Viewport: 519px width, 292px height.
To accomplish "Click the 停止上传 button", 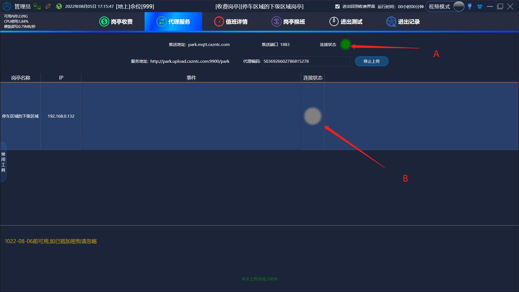I will 372,61.
